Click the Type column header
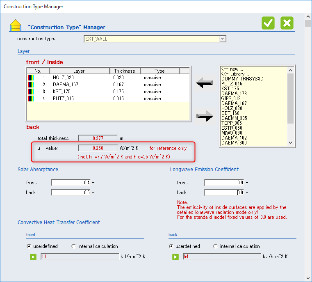 pyautogui.click(x=160, y=71)
